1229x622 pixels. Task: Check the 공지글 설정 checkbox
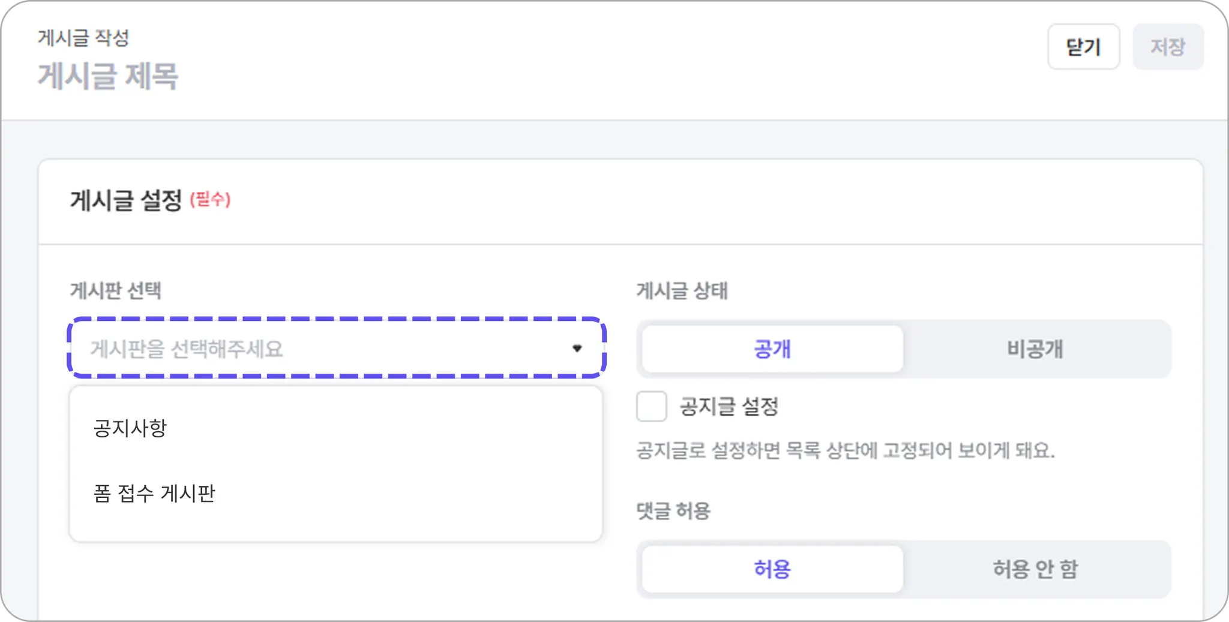652,407
